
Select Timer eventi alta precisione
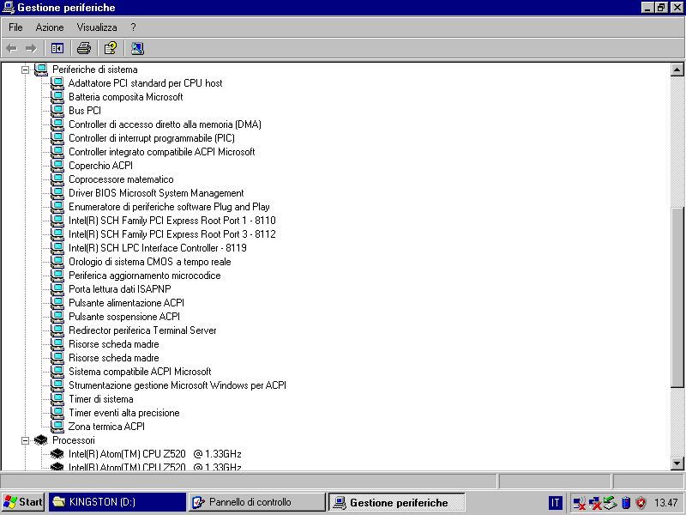pos(123,413)
